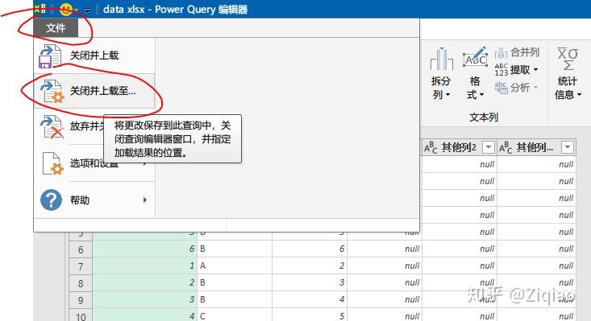Viewport: 591px width, 321px height.
Task: Click the split column icon
Action: pyautogui.click(x=441, y=60)
